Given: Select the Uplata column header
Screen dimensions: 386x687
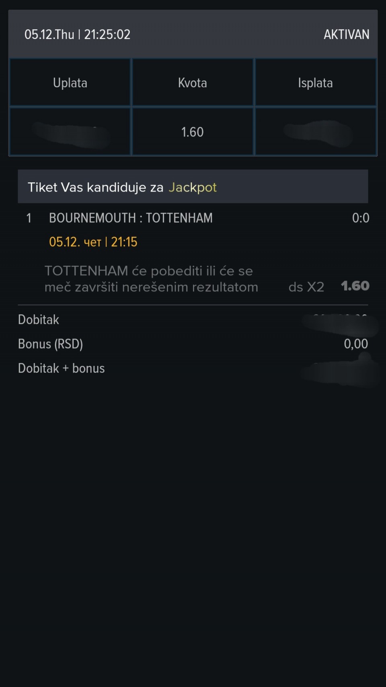Looking at the screenshot, I should (x=70, y=83).
